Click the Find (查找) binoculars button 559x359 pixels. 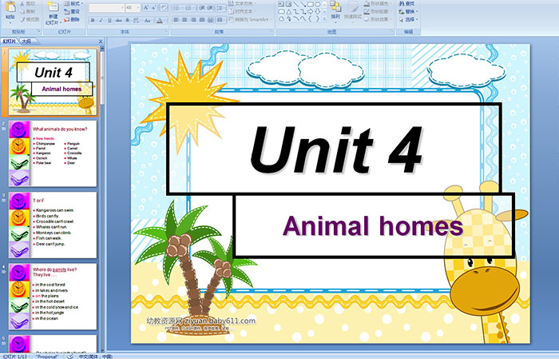[x=407, y=3]
